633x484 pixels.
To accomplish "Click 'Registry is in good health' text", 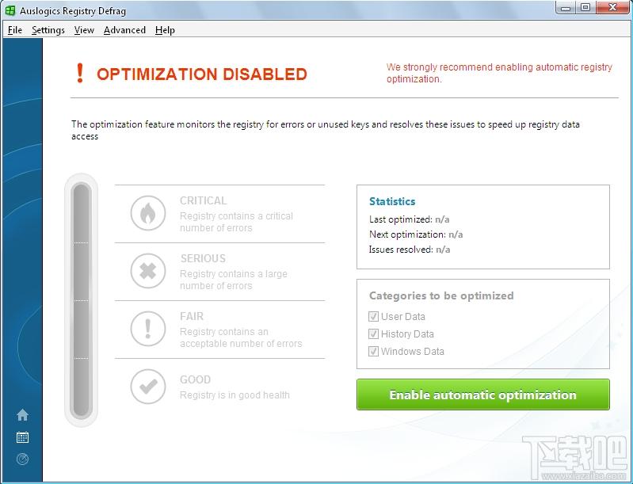I will 235,394.
